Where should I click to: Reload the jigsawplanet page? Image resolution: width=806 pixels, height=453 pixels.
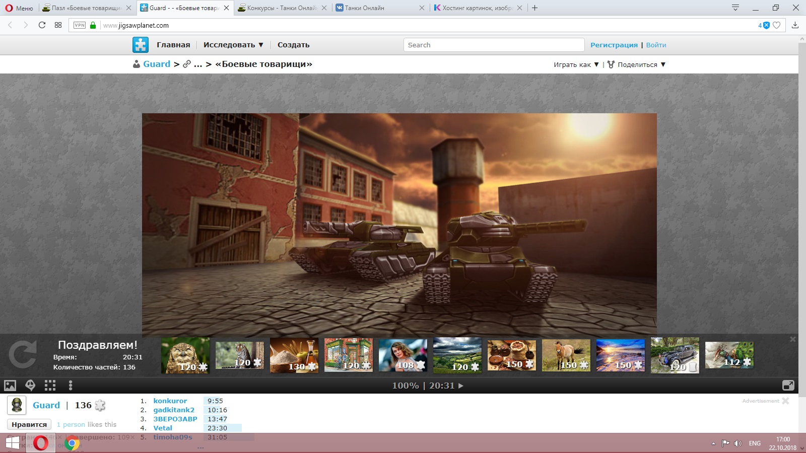(x=42, y=25)
